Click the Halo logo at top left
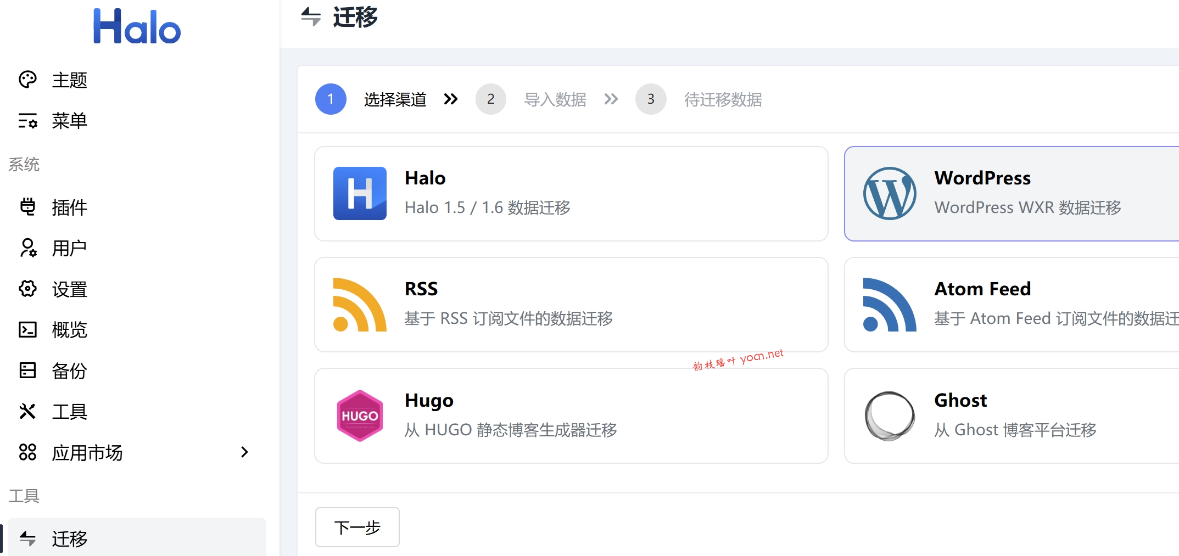 (136, 25)
